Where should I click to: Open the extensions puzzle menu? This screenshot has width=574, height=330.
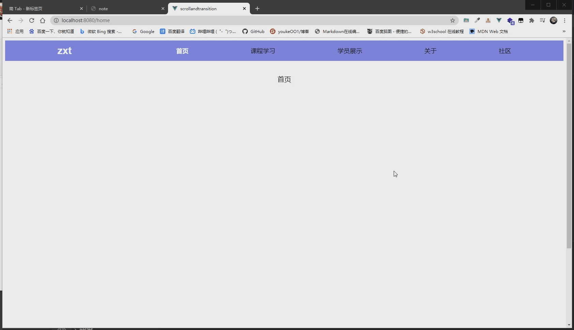pyautogui.click(x=532, y=20)
